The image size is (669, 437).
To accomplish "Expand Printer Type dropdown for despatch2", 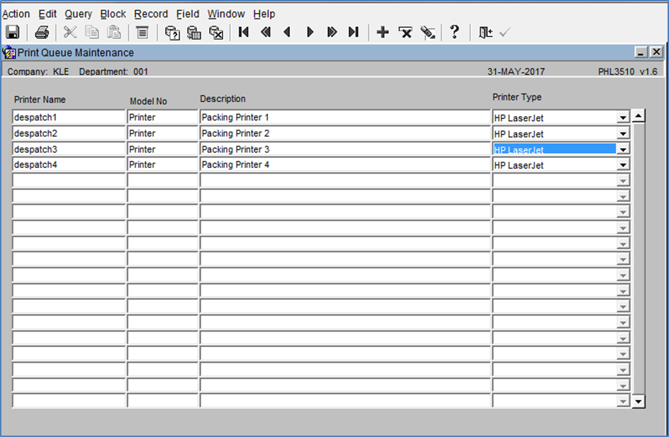I will tap(623, 133).
